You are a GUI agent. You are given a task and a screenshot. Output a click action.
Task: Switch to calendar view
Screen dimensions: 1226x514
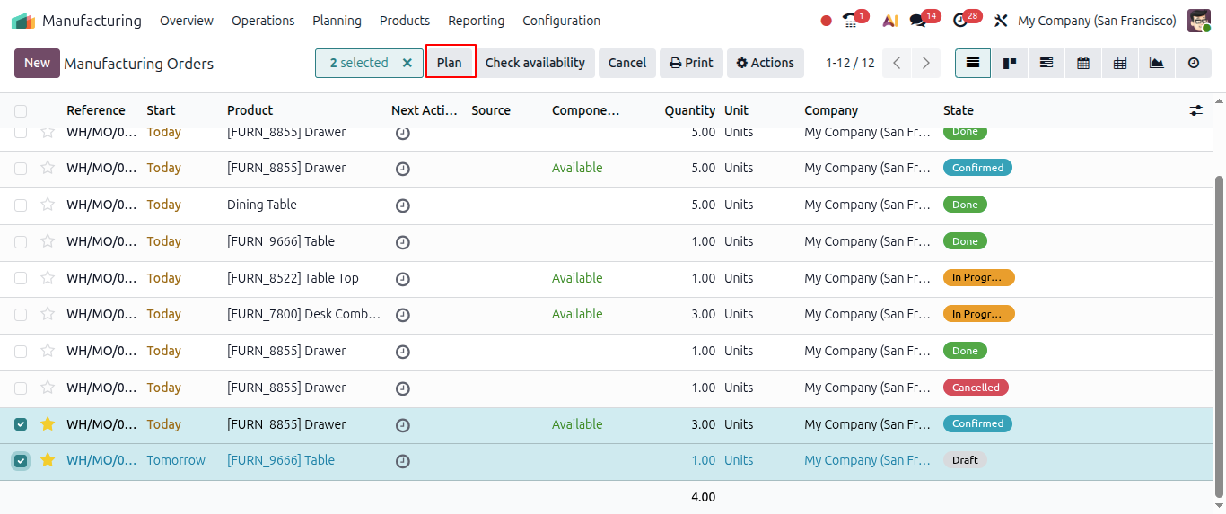tap(1083, 63)
